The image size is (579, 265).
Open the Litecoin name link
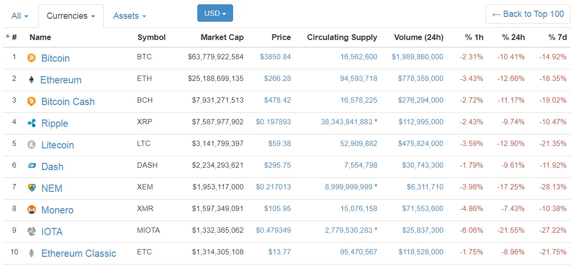57,145
